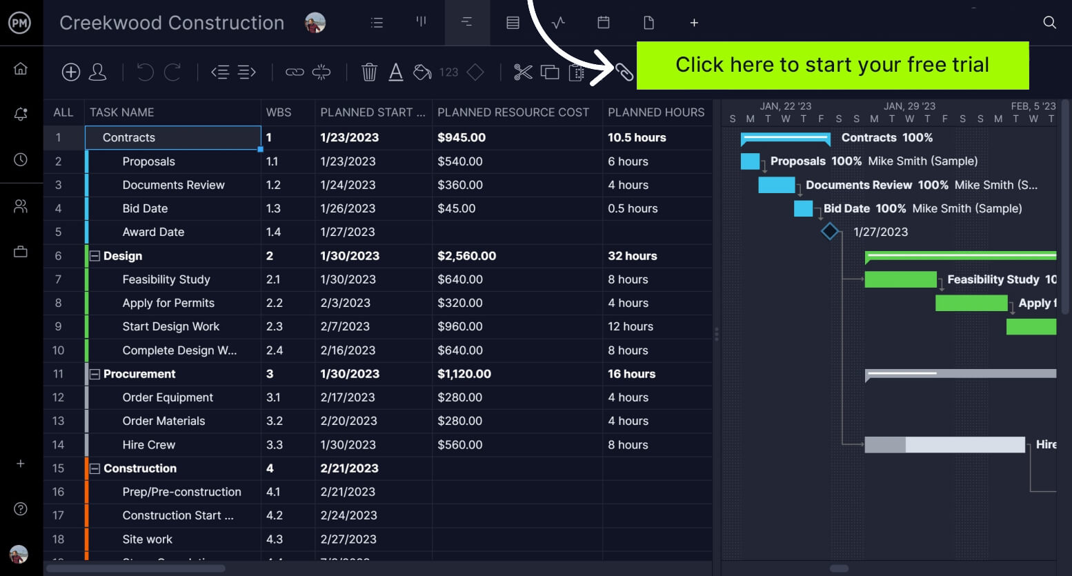Open the Calendar view icon
1072x576 pixels.
tap(603, 22)
